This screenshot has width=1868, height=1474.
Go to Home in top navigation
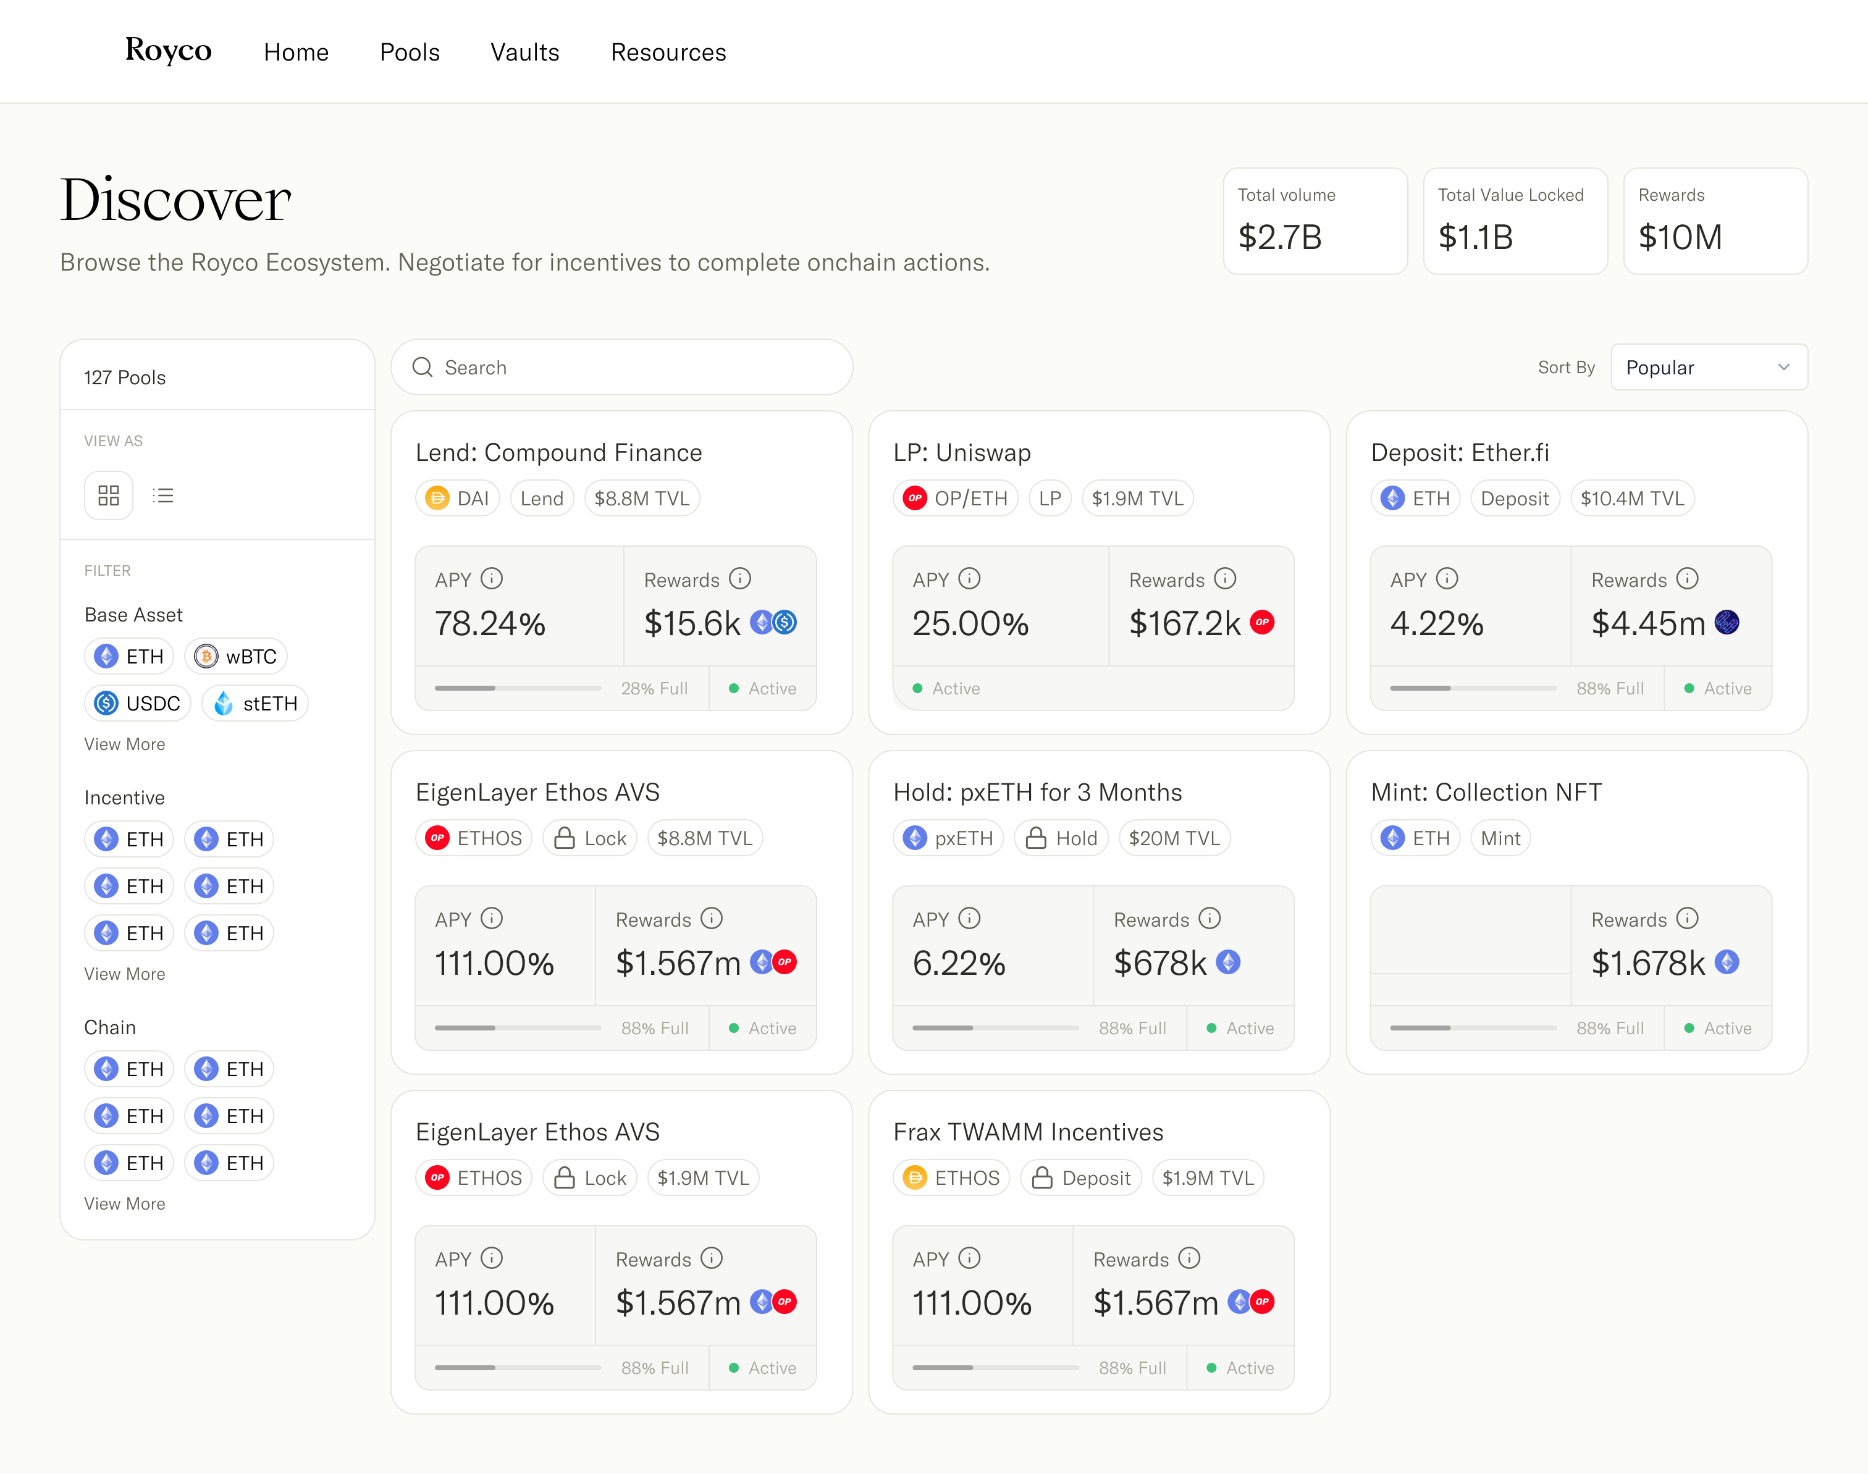pyautogui.click(x=296, y=53)
